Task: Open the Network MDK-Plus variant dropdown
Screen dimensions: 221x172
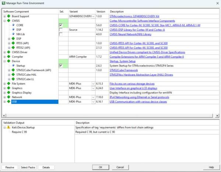Action: [x=93, y=97]
